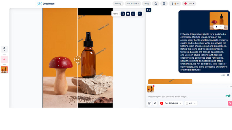
Task: Open the Pricing page
Action: coord(118,3)
